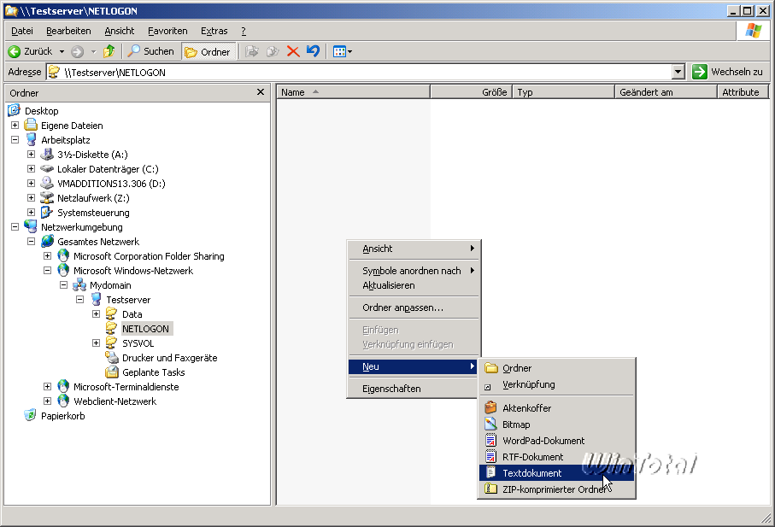Select the Testserver computer icon

point(97,299)
